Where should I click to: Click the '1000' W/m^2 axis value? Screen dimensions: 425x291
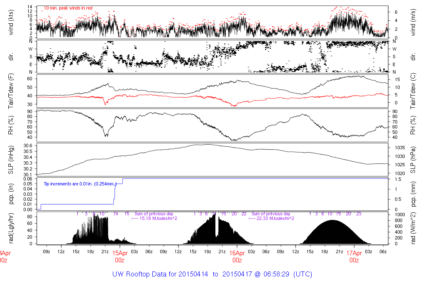click(x=400, y=215)
